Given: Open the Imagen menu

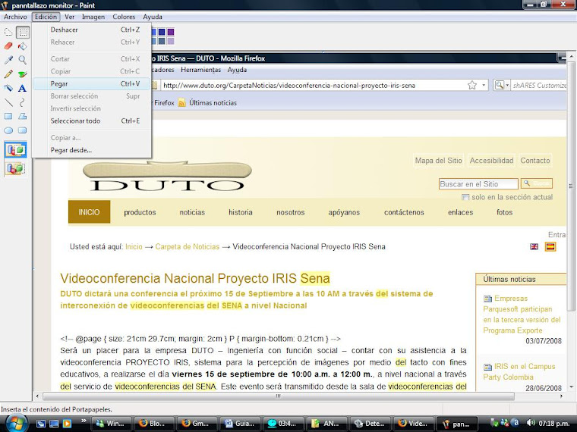Looking at the screenshot, I should click(93, 17).
